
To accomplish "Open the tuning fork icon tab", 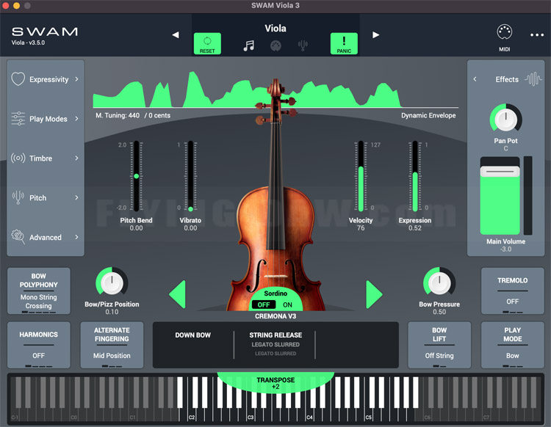I will click(303, 45).
